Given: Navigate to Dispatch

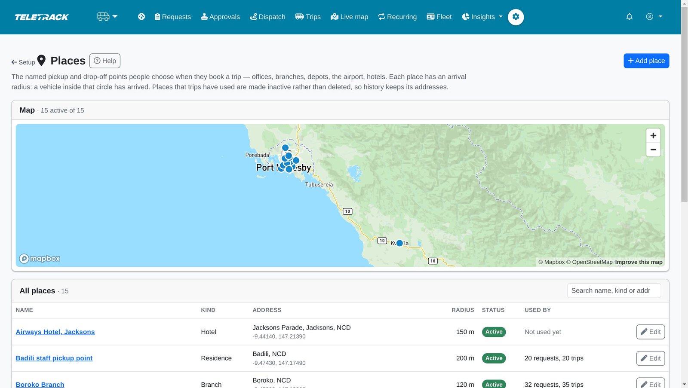Looking at the screenshot, I should 267,17.
